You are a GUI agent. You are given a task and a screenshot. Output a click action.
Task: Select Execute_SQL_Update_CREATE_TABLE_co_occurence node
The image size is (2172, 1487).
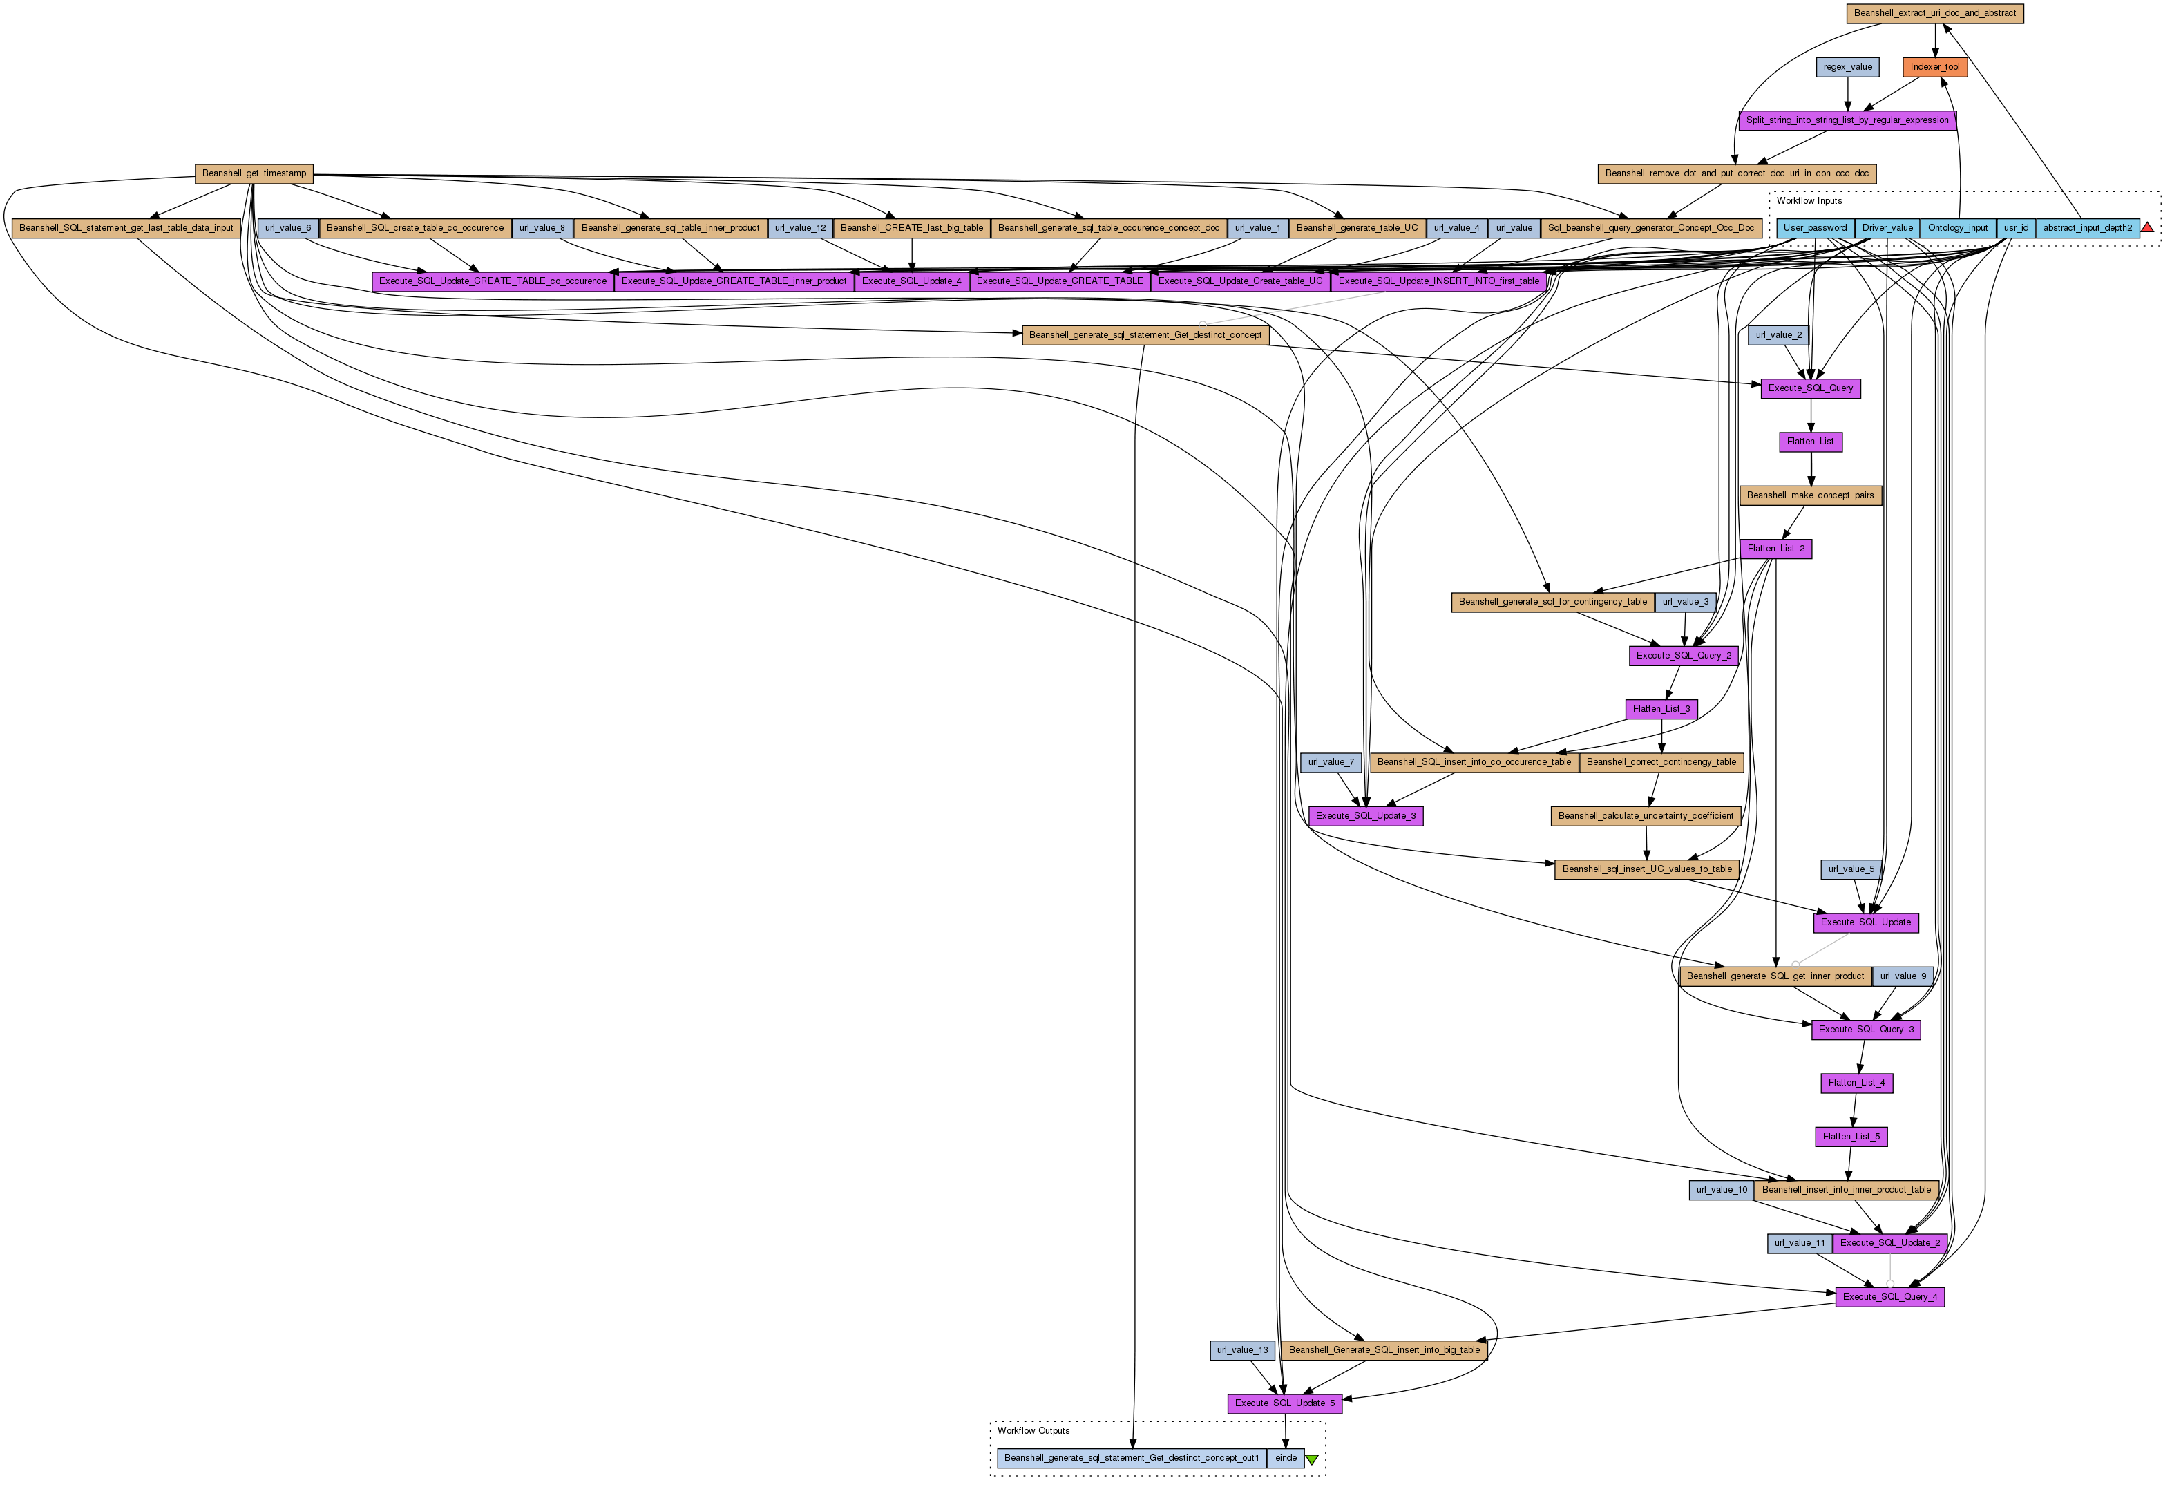pos(493,281)
